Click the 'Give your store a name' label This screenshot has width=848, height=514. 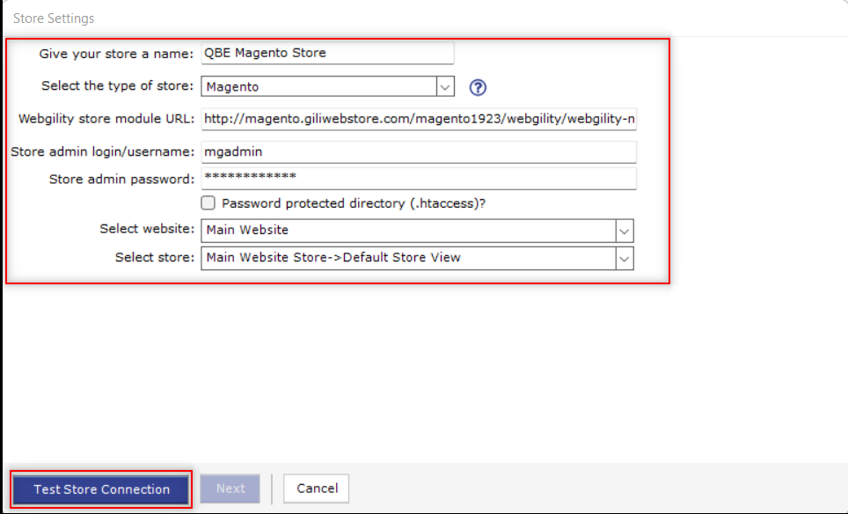116,54
